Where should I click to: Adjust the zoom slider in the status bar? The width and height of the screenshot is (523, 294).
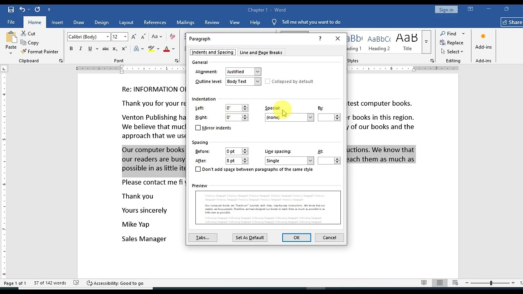[x=491, y=283]
